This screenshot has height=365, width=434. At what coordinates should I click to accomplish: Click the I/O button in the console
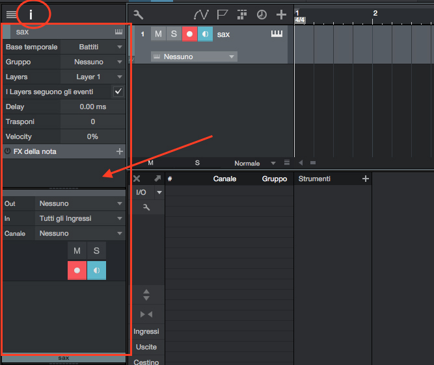pyautogui.click(x=141, y=192)
